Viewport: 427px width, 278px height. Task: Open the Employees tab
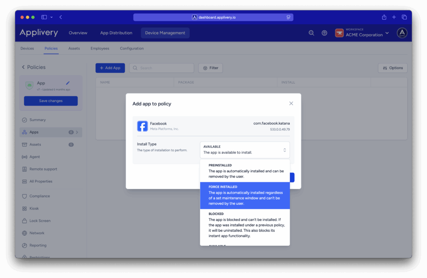(x=100, y=48)
